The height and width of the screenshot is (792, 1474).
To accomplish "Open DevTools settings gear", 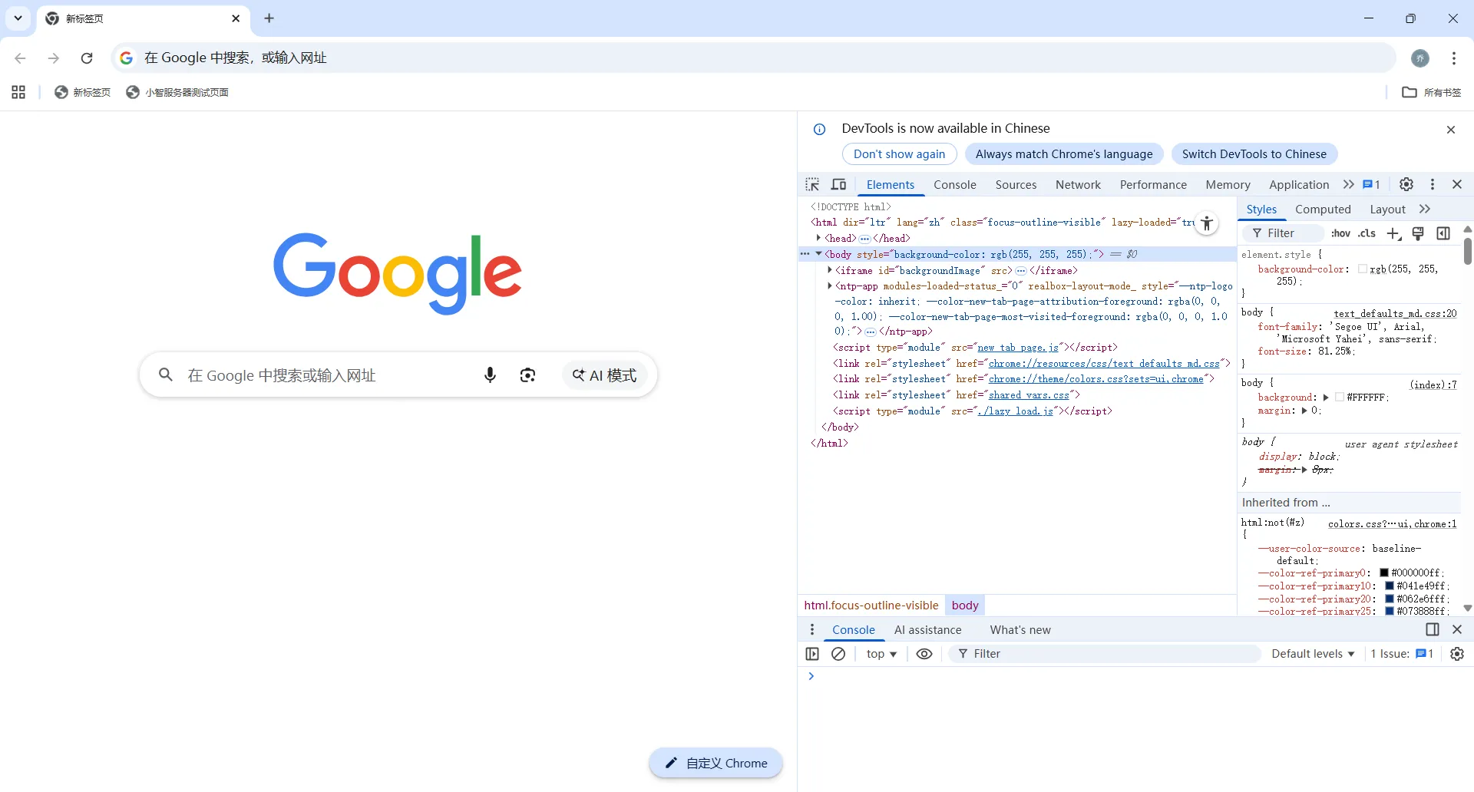I will coord(1406,184).
